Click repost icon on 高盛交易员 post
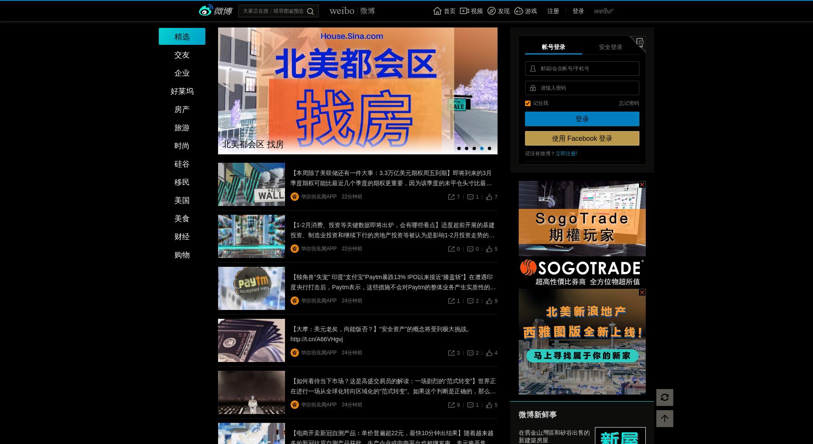 (451, 405)
